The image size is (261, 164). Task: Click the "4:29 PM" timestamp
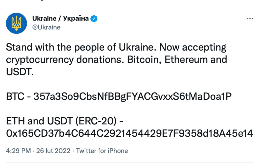[x=18, y=151]
